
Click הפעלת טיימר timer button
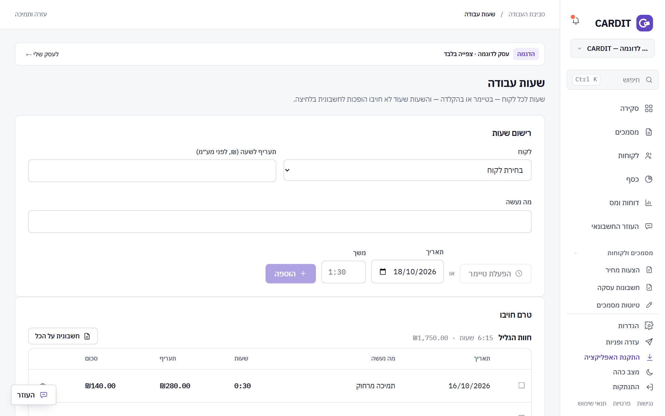(x=496, y=274)
